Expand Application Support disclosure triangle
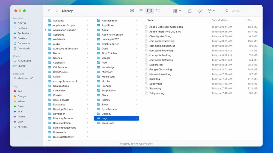Viewport: 273px width, 153px height. (46, 30)
